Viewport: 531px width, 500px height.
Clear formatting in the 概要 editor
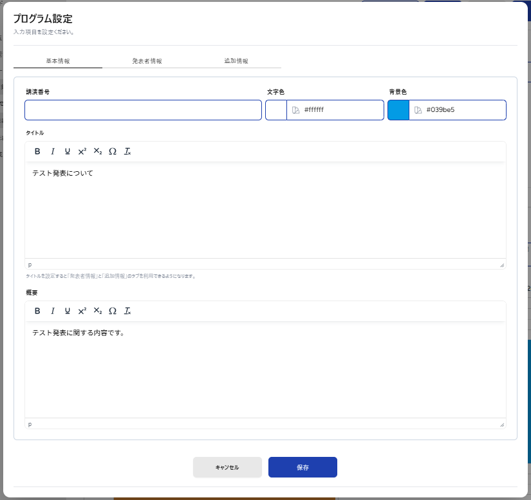click(x=127, y=311)
